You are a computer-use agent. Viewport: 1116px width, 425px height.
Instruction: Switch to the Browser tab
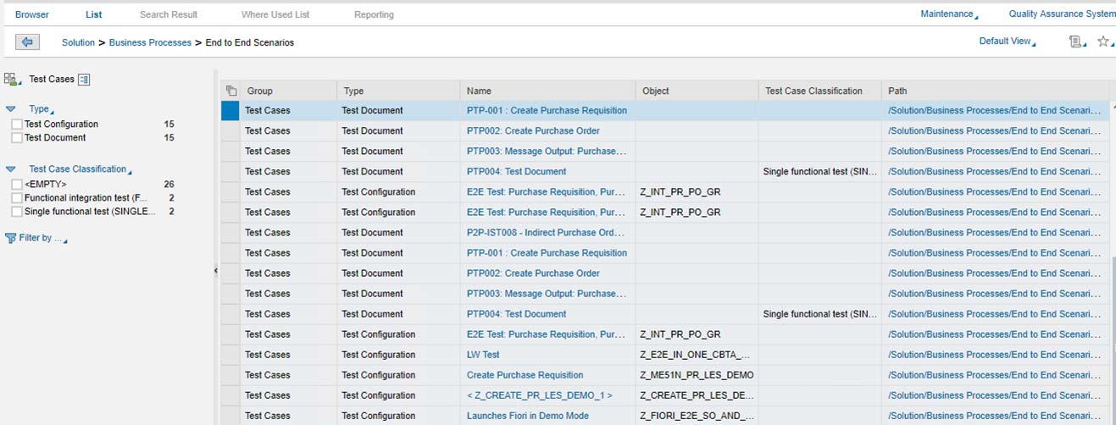(x=32, y=14)
